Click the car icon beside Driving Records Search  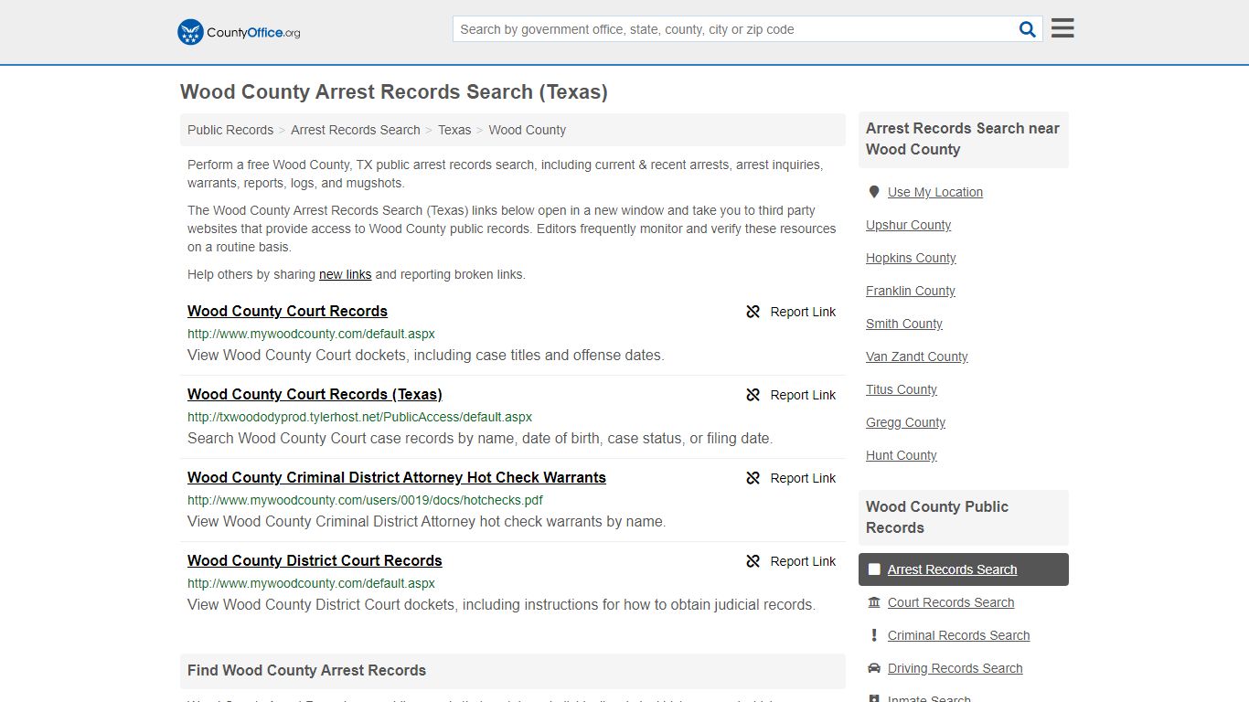point(874,668)
